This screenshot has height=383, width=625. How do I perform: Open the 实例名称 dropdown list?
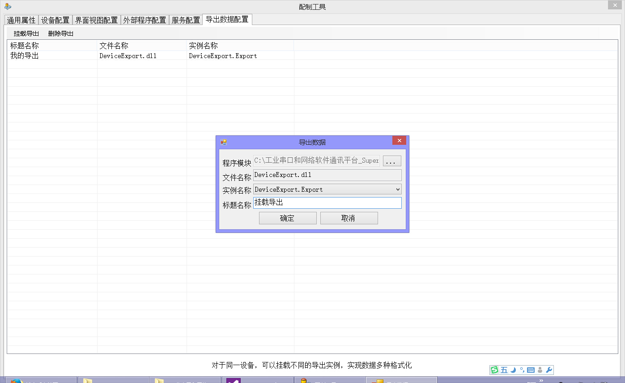[398, 189]
